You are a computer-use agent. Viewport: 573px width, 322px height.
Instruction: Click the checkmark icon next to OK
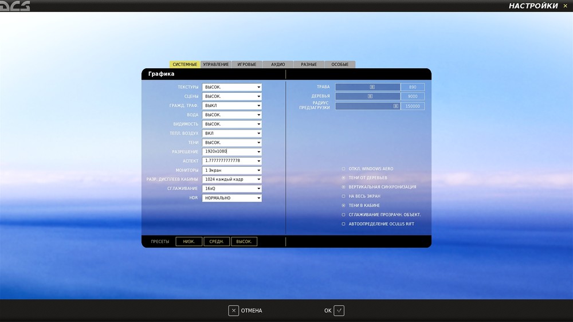click(x=339, y=311)
